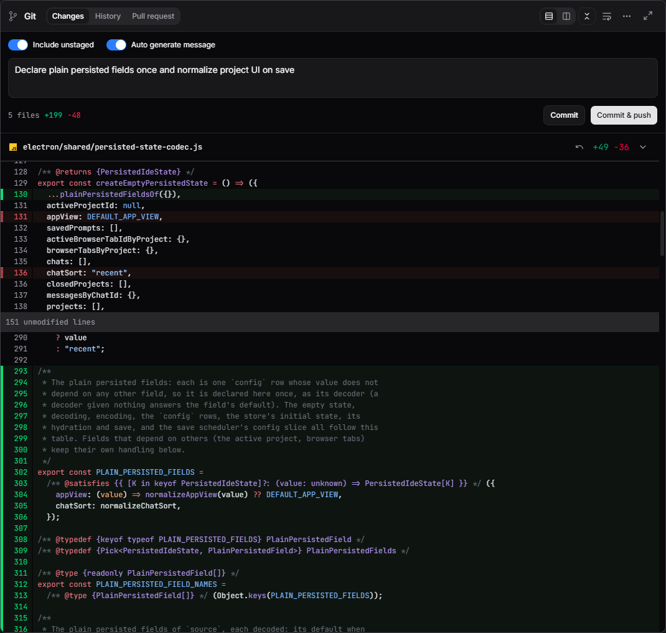Revert changes in persisted-state-codec.js

click(x=579, y=147)
